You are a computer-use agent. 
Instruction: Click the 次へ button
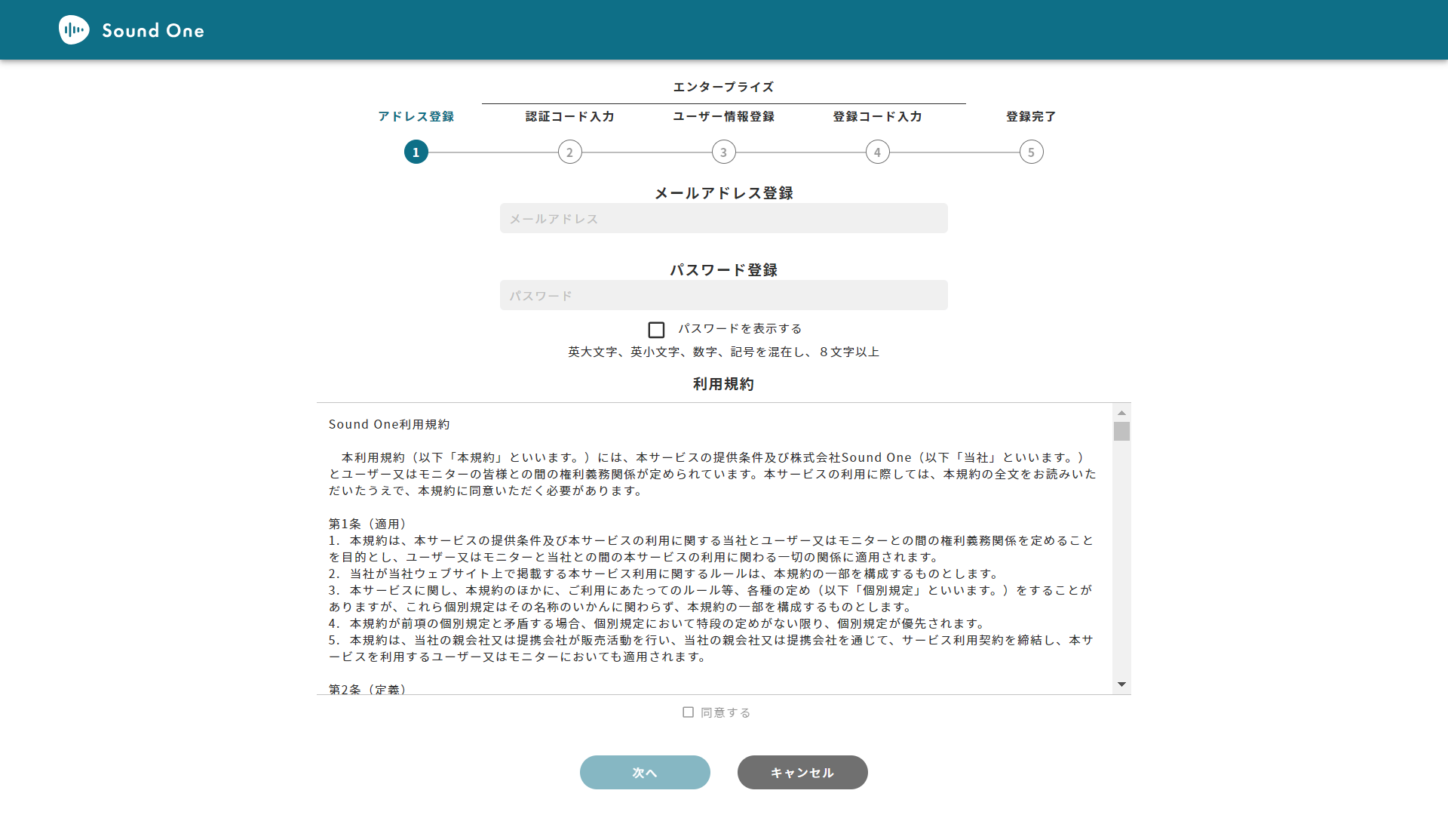[645, 773]
